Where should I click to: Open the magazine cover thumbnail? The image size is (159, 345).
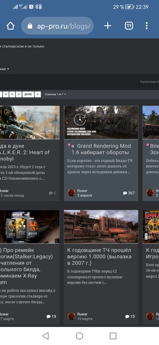pos(151,227)
